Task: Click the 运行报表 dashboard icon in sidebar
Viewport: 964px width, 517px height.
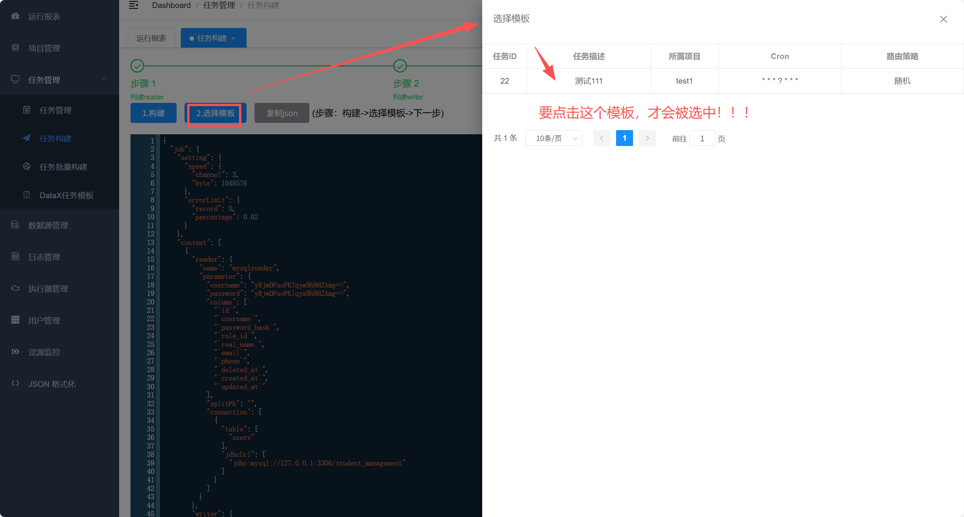Action: 15,16
